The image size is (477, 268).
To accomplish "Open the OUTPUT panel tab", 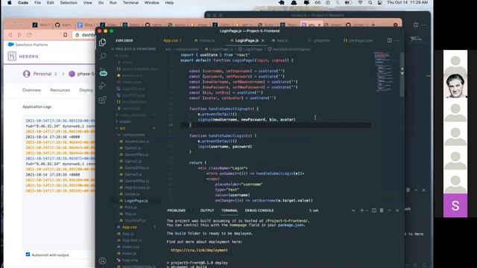I will click(x=207, y=210).
